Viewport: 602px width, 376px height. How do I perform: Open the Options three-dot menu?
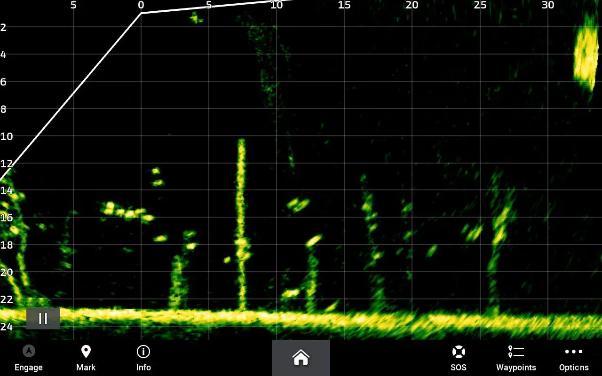pos(573,351)
